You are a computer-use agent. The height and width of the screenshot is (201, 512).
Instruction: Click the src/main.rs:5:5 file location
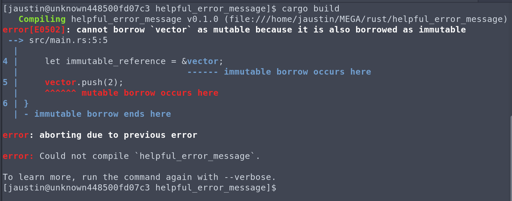68,40
